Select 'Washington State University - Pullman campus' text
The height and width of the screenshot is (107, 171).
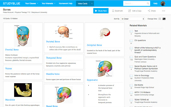(x=145, y=60)
